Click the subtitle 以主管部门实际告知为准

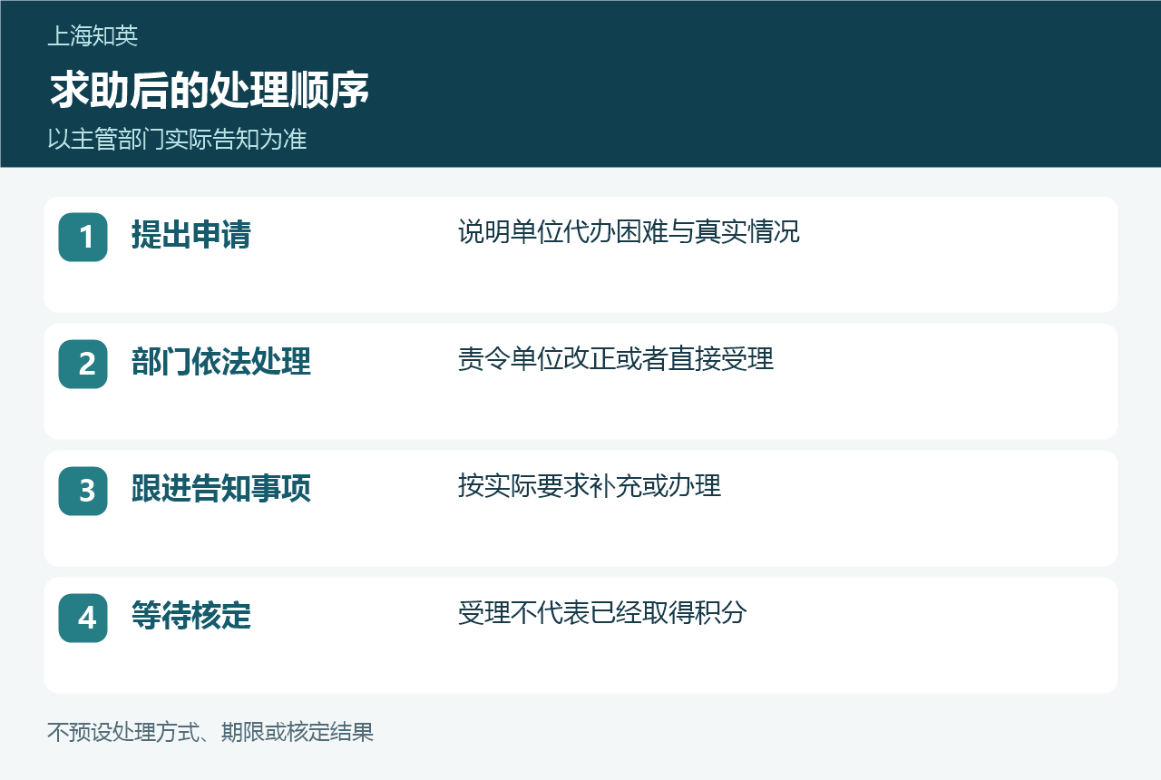pos(178,140)
